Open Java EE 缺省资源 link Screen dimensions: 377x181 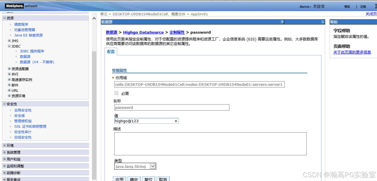pos(29,35)
